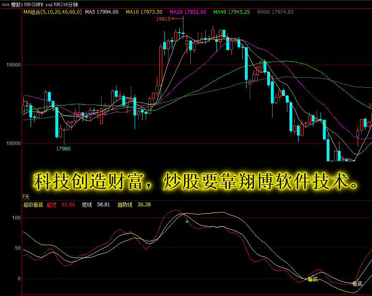Select the 短线 line label
Viewport: 372px width, 296px height.
87,205
